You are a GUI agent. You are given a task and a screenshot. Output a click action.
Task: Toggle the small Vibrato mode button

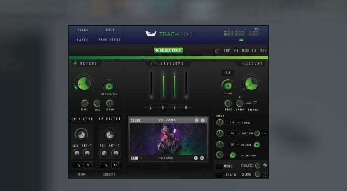[265, 165]
